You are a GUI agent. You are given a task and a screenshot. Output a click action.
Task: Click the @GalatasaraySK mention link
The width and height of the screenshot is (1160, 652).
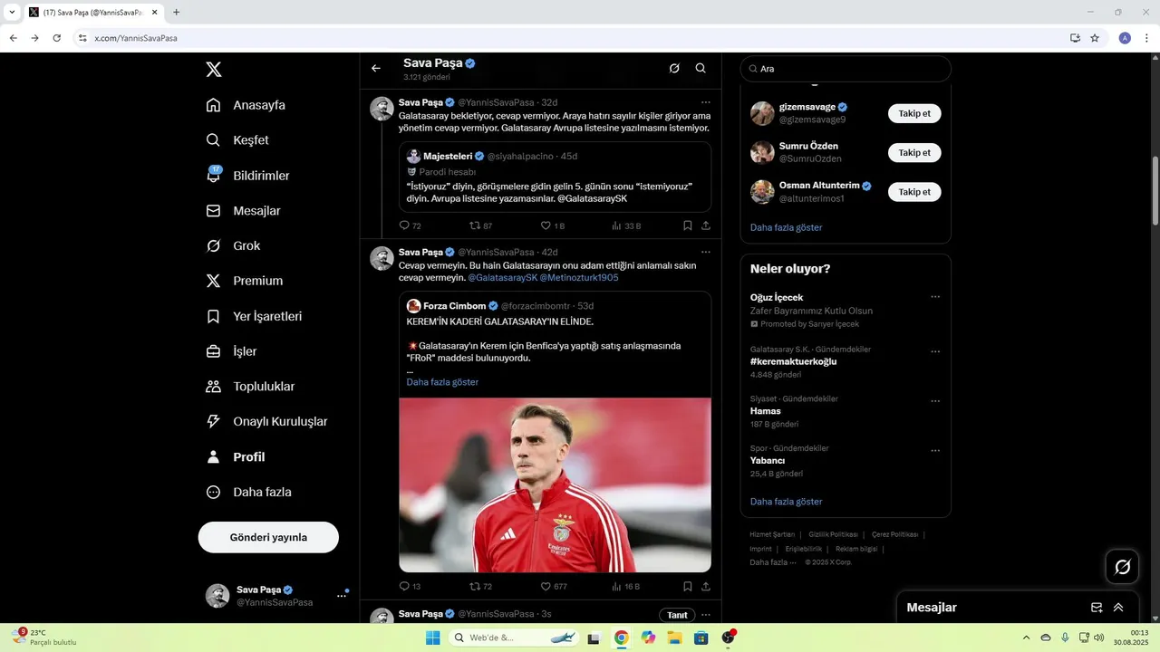coord(503,278)
